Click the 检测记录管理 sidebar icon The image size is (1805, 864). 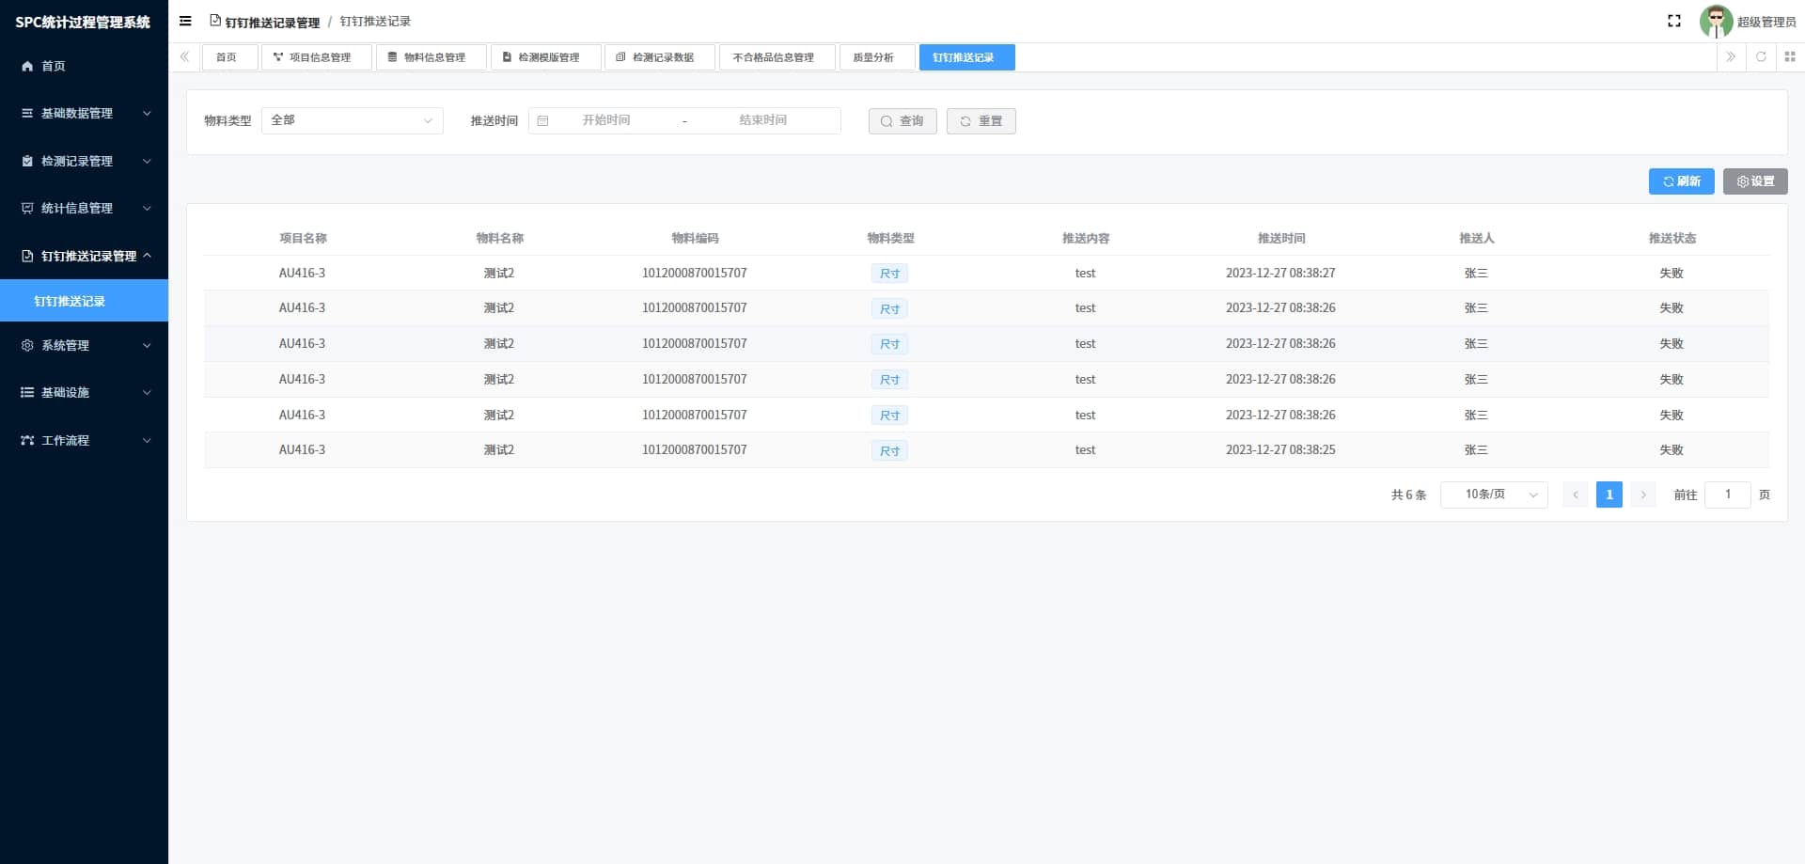(x=27, y=161)
